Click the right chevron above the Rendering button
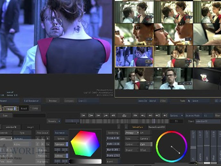Viewport: 221px width, 166px height. [119, 127]
